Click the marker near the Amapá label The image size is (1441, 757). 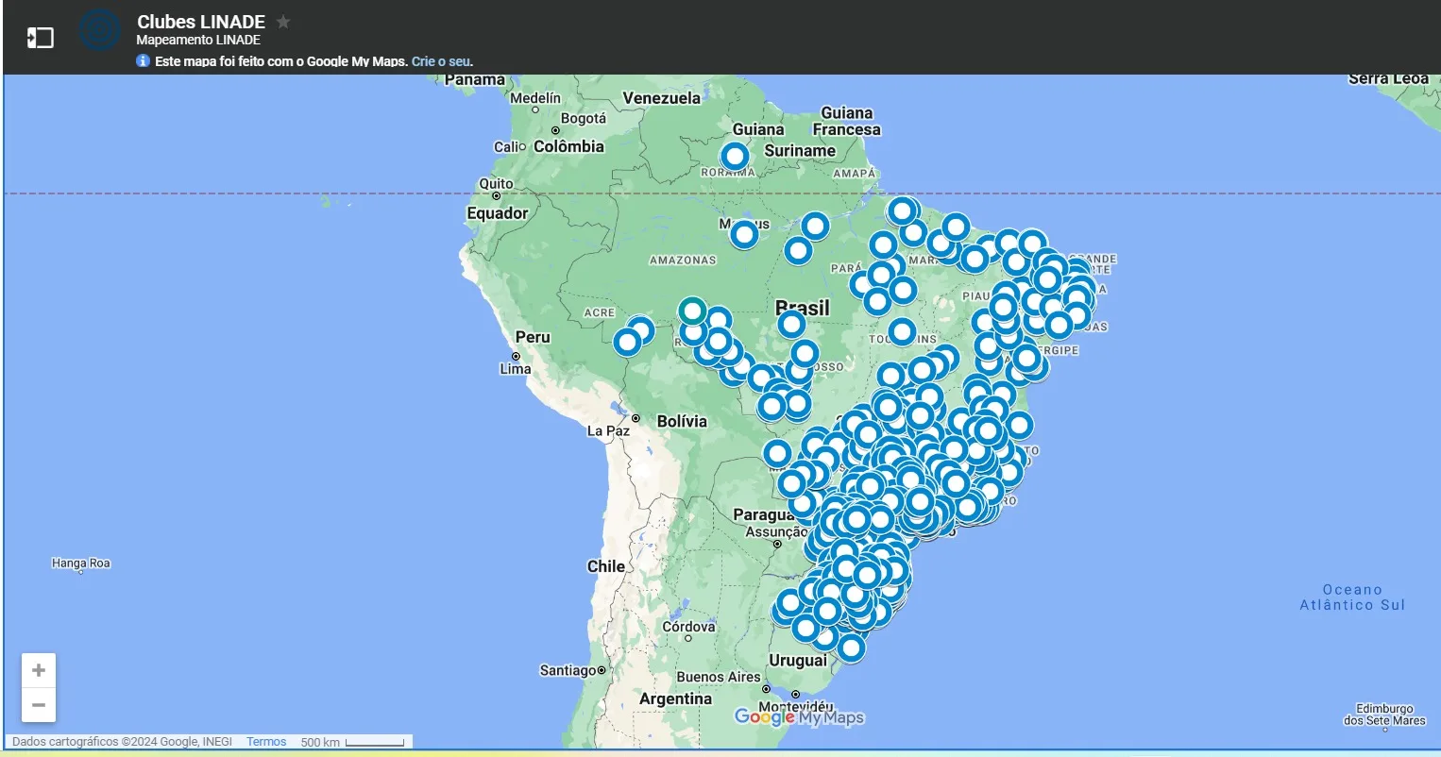[x=900, y=210]
